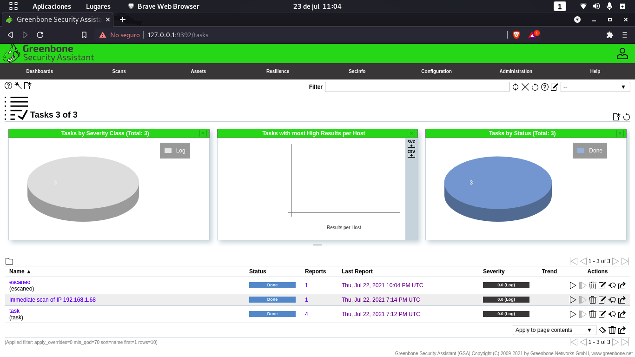Update the filter with the refresh arrows icon

point(516,87)
